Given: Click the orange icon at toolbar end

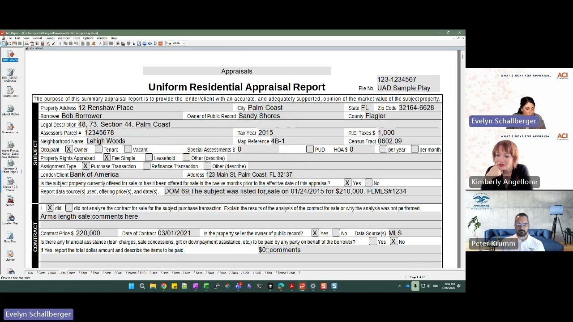Looking at the screenshot, I should (x=161, y=43).
